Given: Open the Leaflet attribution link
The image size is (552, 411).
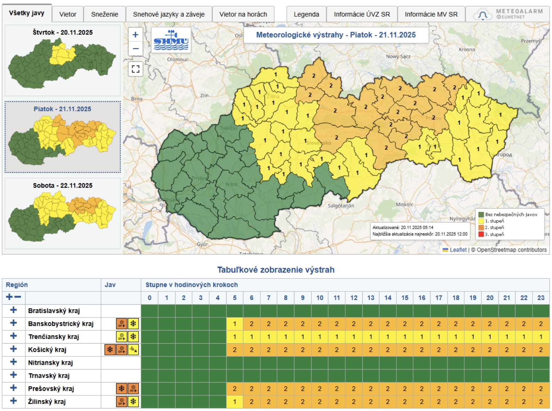Looking at the screenshot, I should click(458, 250).
